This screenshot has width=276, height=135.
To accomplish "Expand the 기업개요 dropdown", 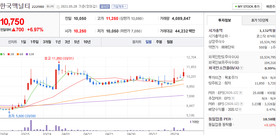I will pyautogui.click(x=120, y=7).
